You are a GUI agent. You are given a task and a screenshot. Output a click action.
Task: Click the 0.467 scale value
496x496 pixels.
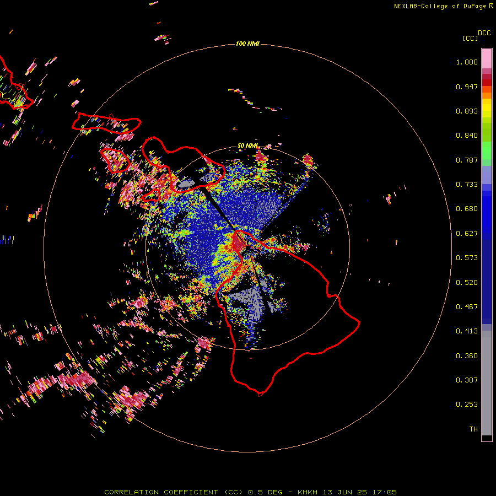(467, 307)
